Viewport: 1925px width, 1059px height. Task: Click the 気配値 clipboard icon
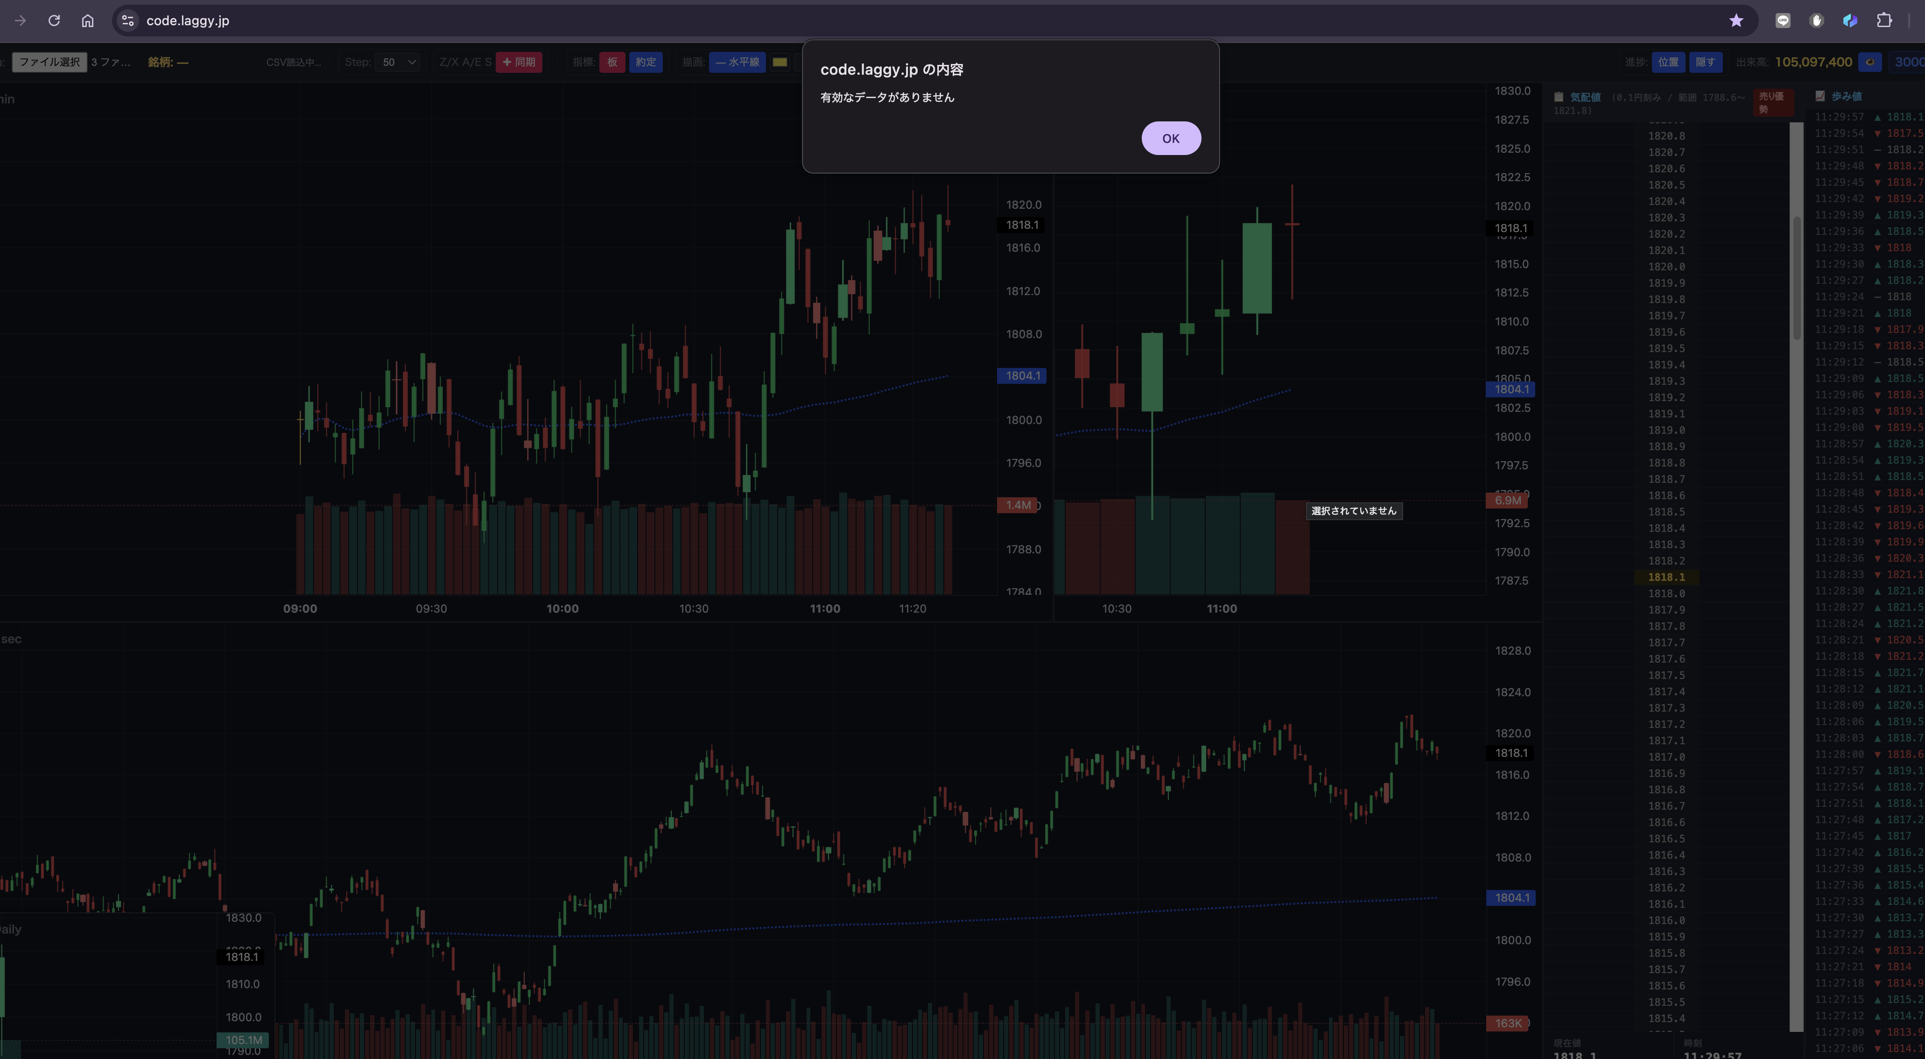[x=1559, y=97]
